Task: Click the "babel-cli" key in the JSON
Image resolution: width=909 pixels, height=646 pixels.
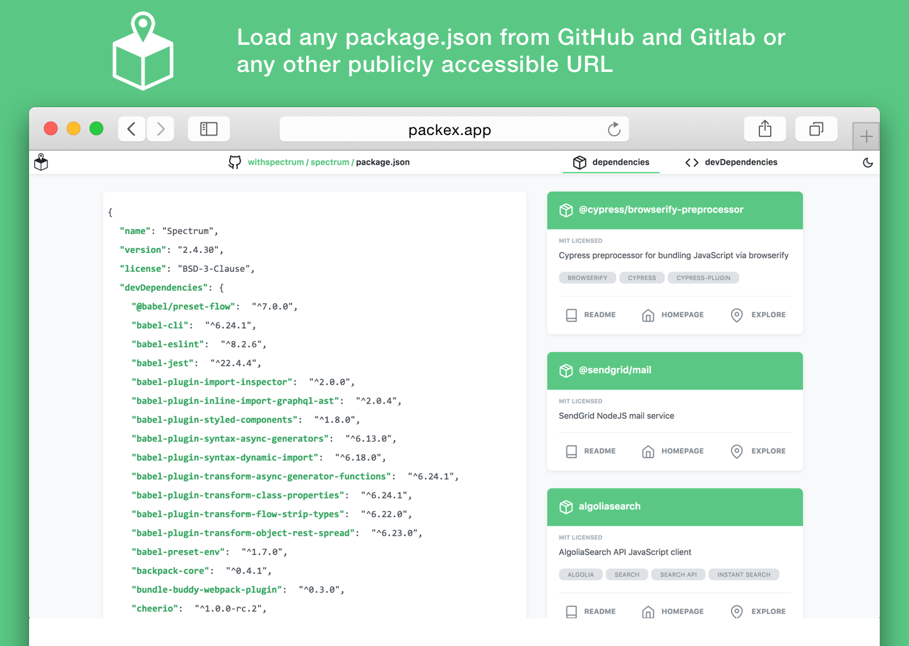Action: point(160,326)
